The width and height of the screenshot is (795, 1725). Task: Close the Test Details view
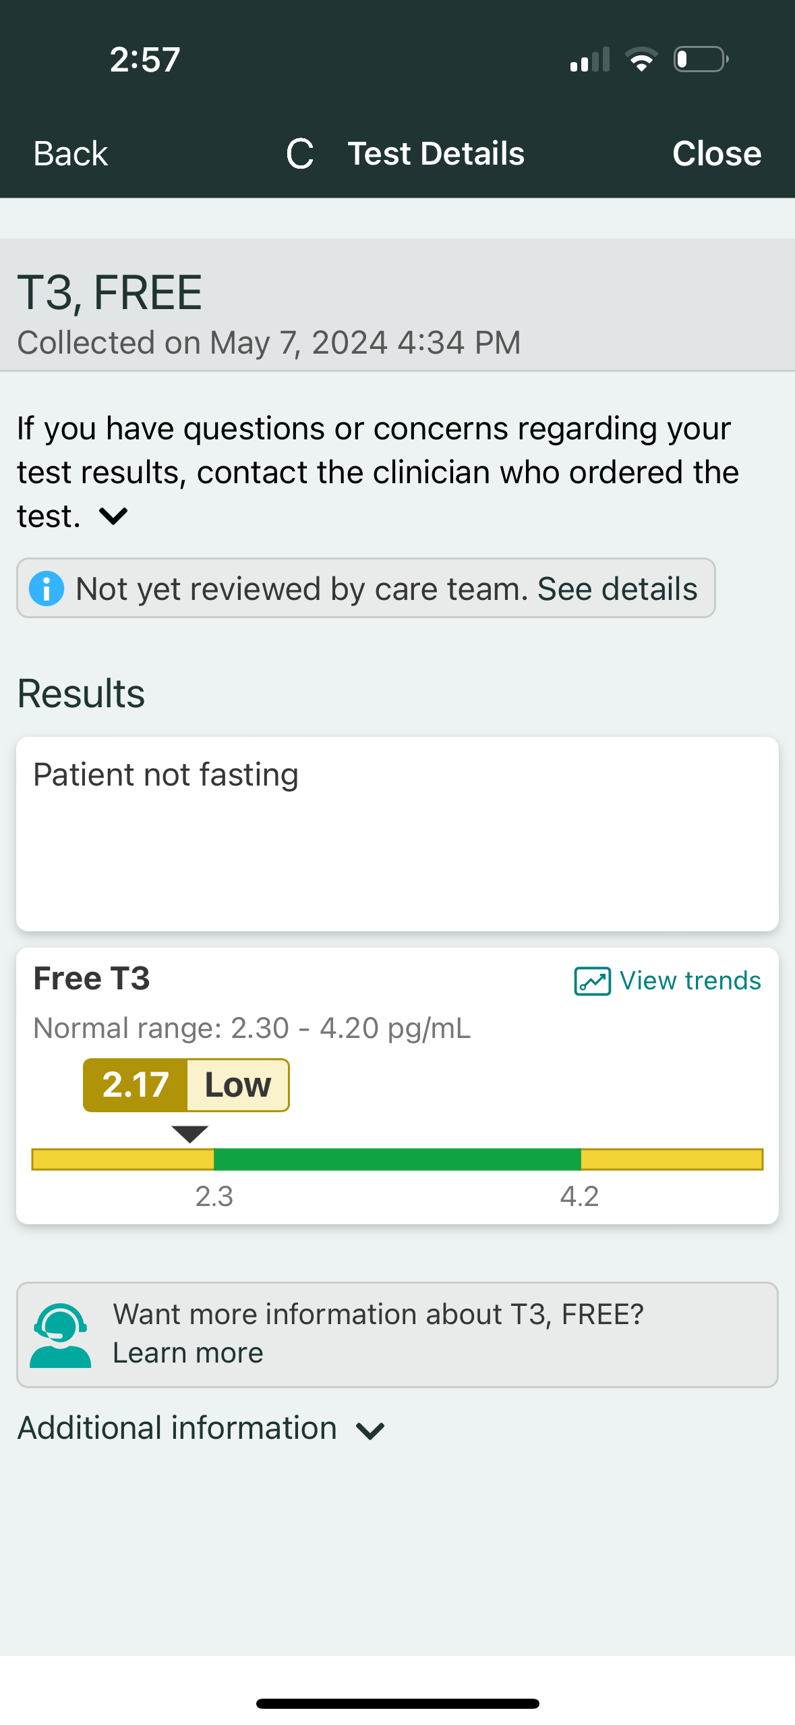click(716, 154)
